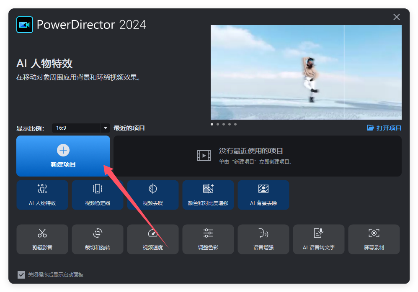Open the 裁切和旋转 tool
Image resolution: width=418 pixels, height=292 pixels.
pos(98,239)
